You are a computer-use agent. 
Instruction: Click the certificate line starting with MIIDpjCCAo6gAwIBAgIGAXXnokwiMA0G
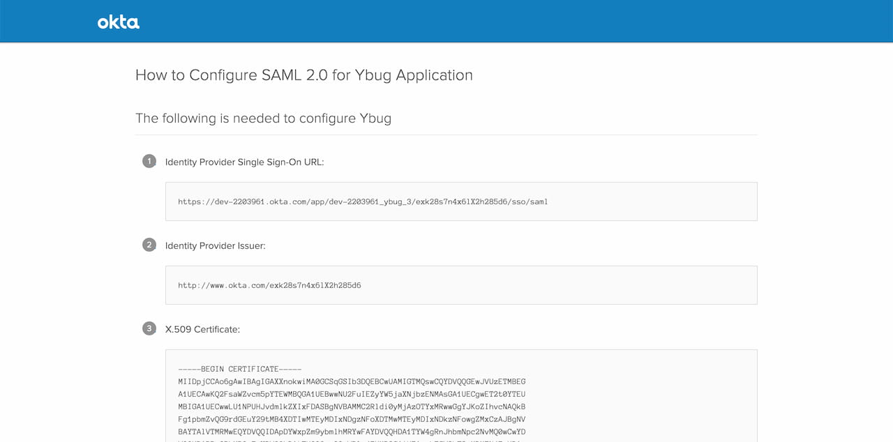352,382
